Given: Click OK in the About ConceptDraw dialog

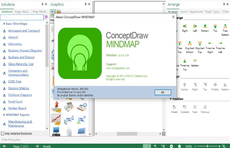Looking at the screenshot, I should pyautogui.click(x=163, y=93).
